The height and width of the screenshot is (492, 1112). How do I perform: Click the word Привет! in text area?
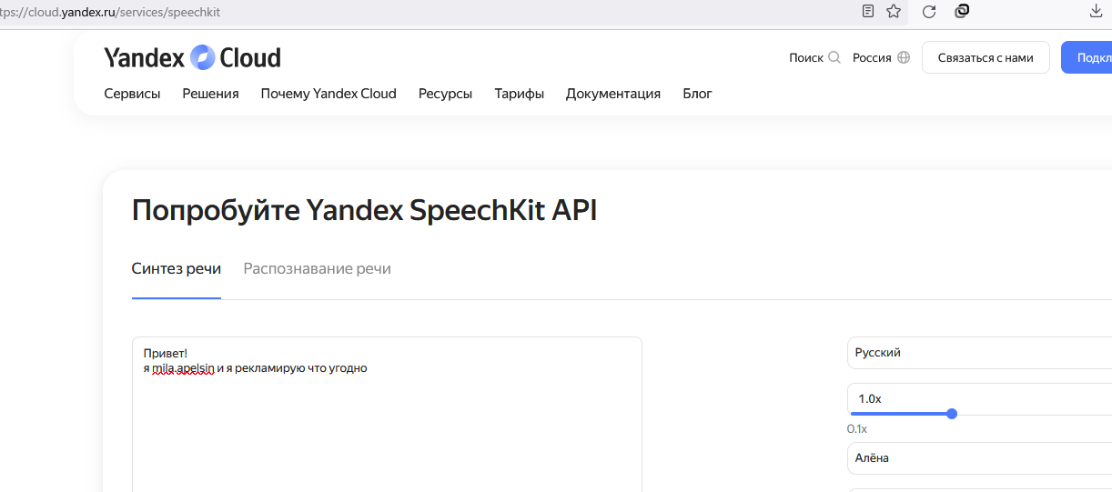pos(166,353)
